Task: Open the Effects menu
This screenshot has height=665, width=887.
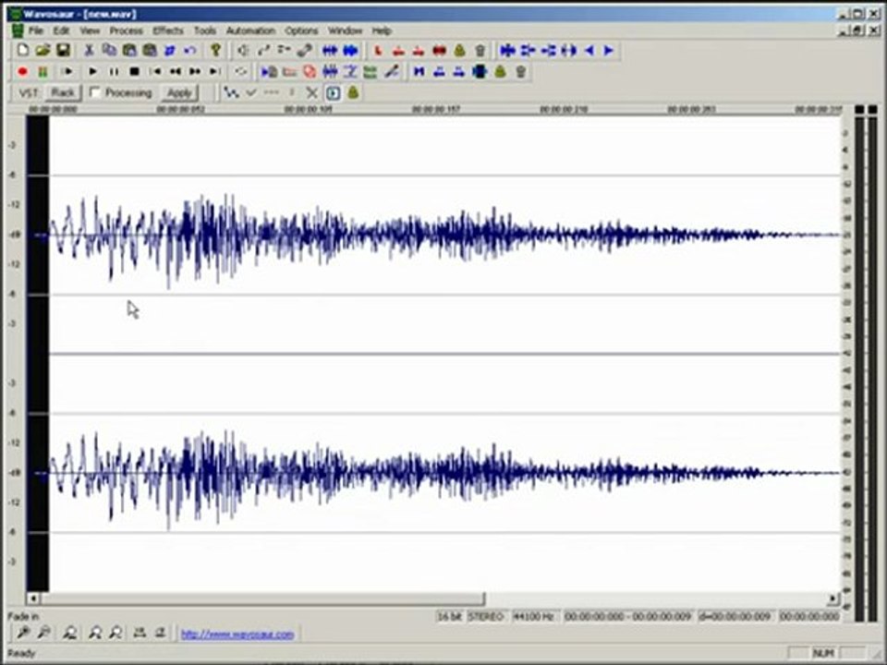Action: pos(168,30)
